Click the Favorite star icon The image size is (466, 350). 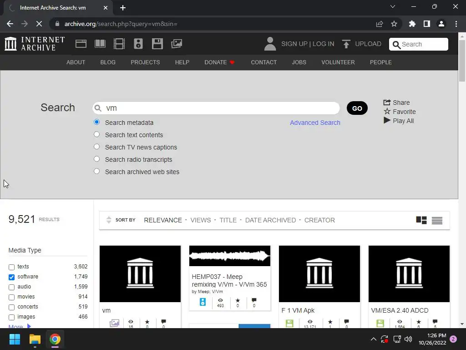click(x=387, y=111)
